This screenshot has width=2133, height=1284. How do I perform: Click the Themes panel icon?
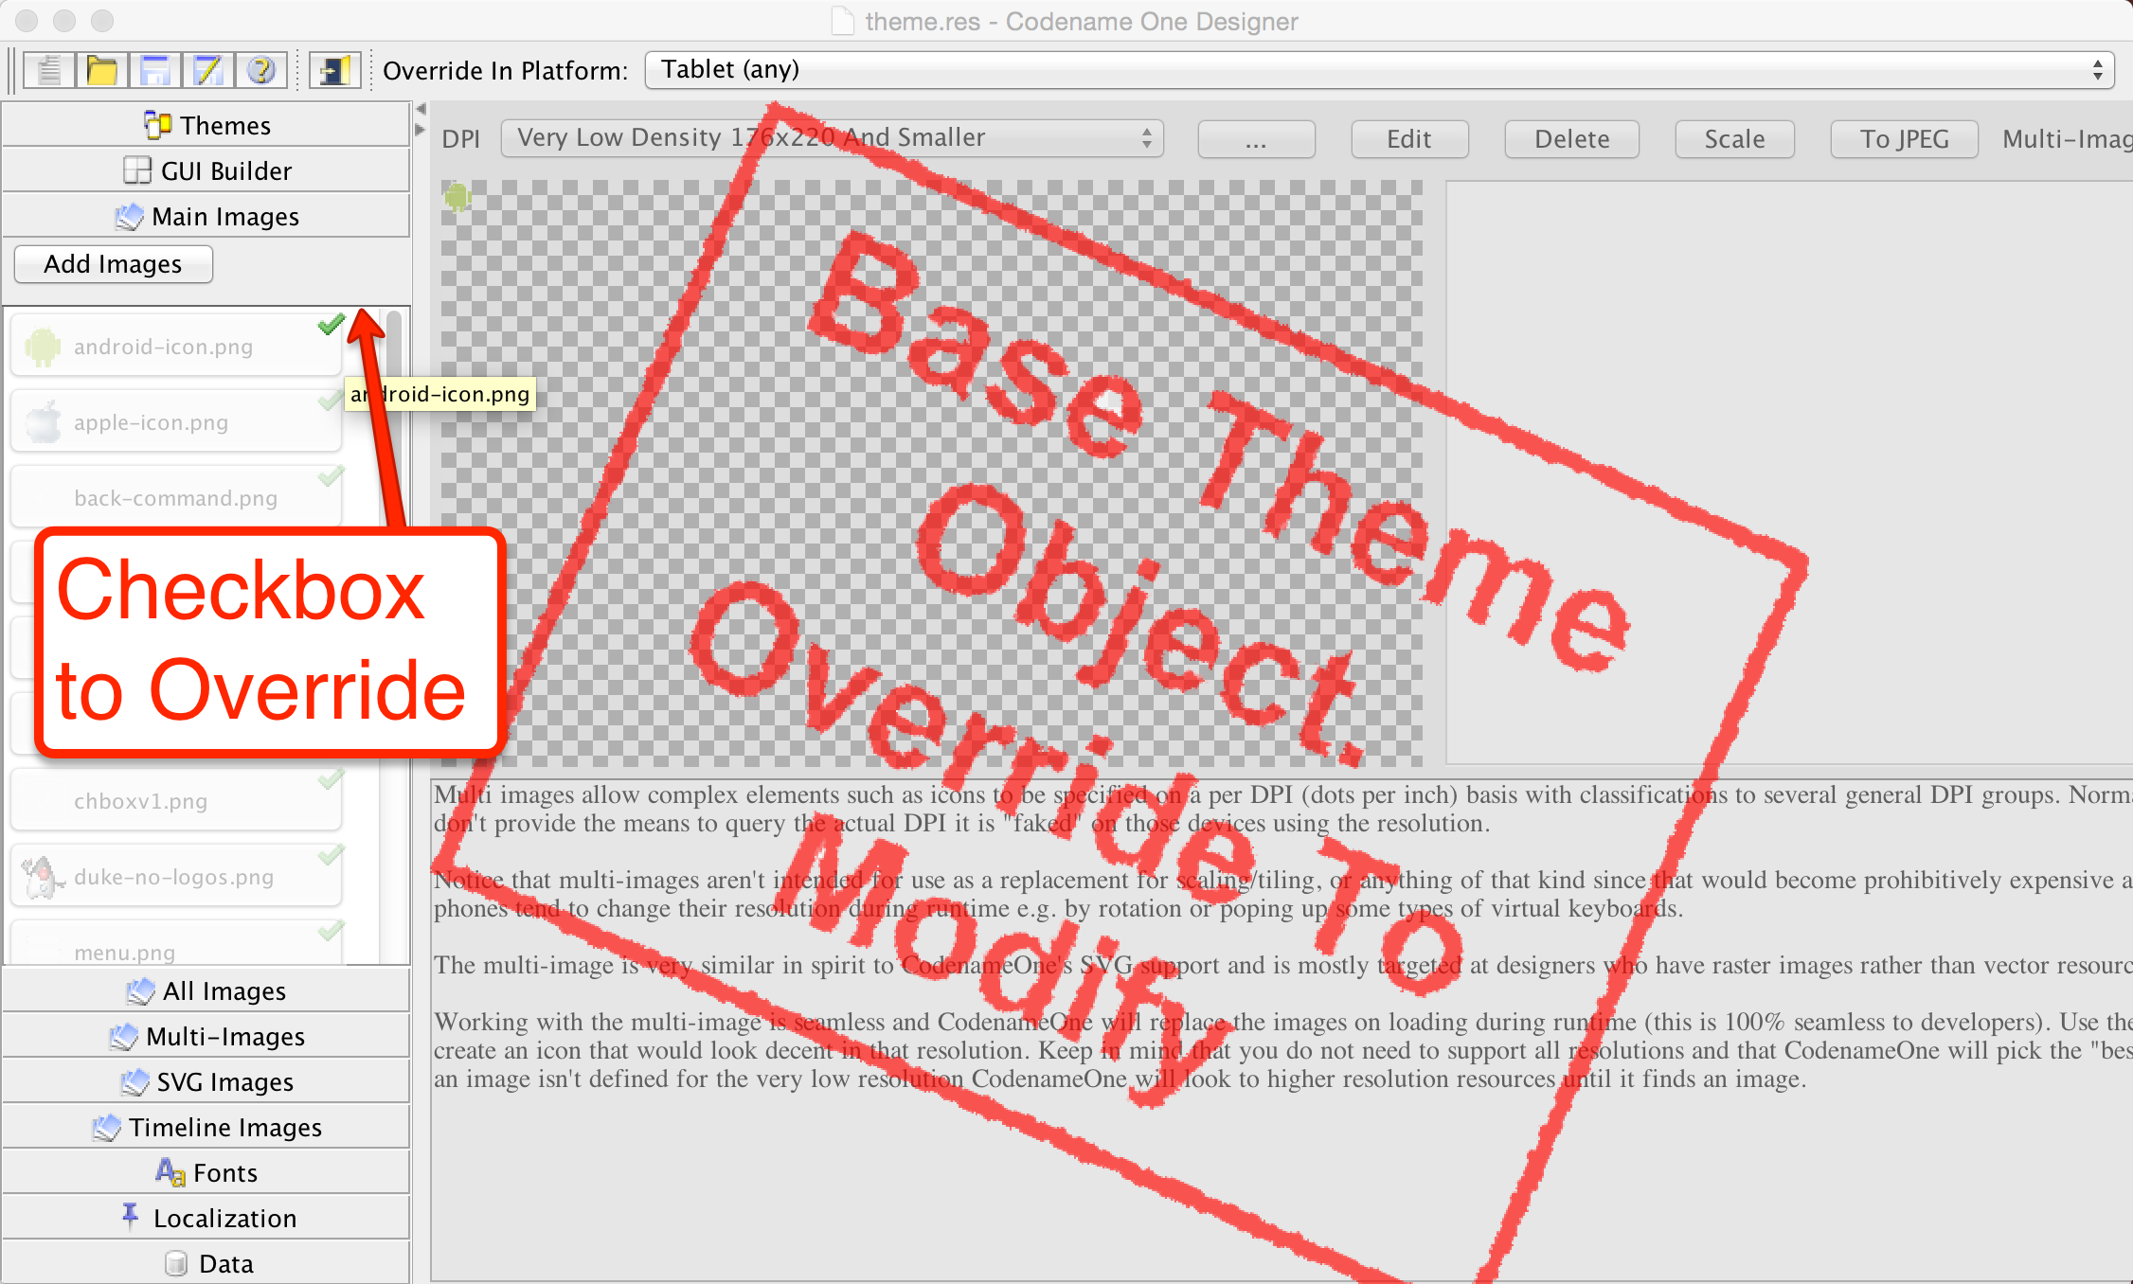[153, 125]
